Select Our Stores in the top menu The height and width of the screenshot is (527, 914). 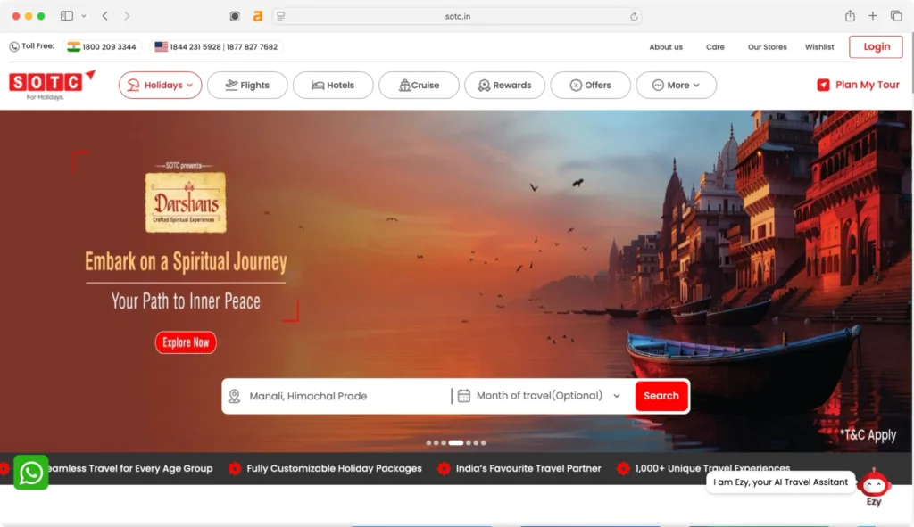coord(767,46)
